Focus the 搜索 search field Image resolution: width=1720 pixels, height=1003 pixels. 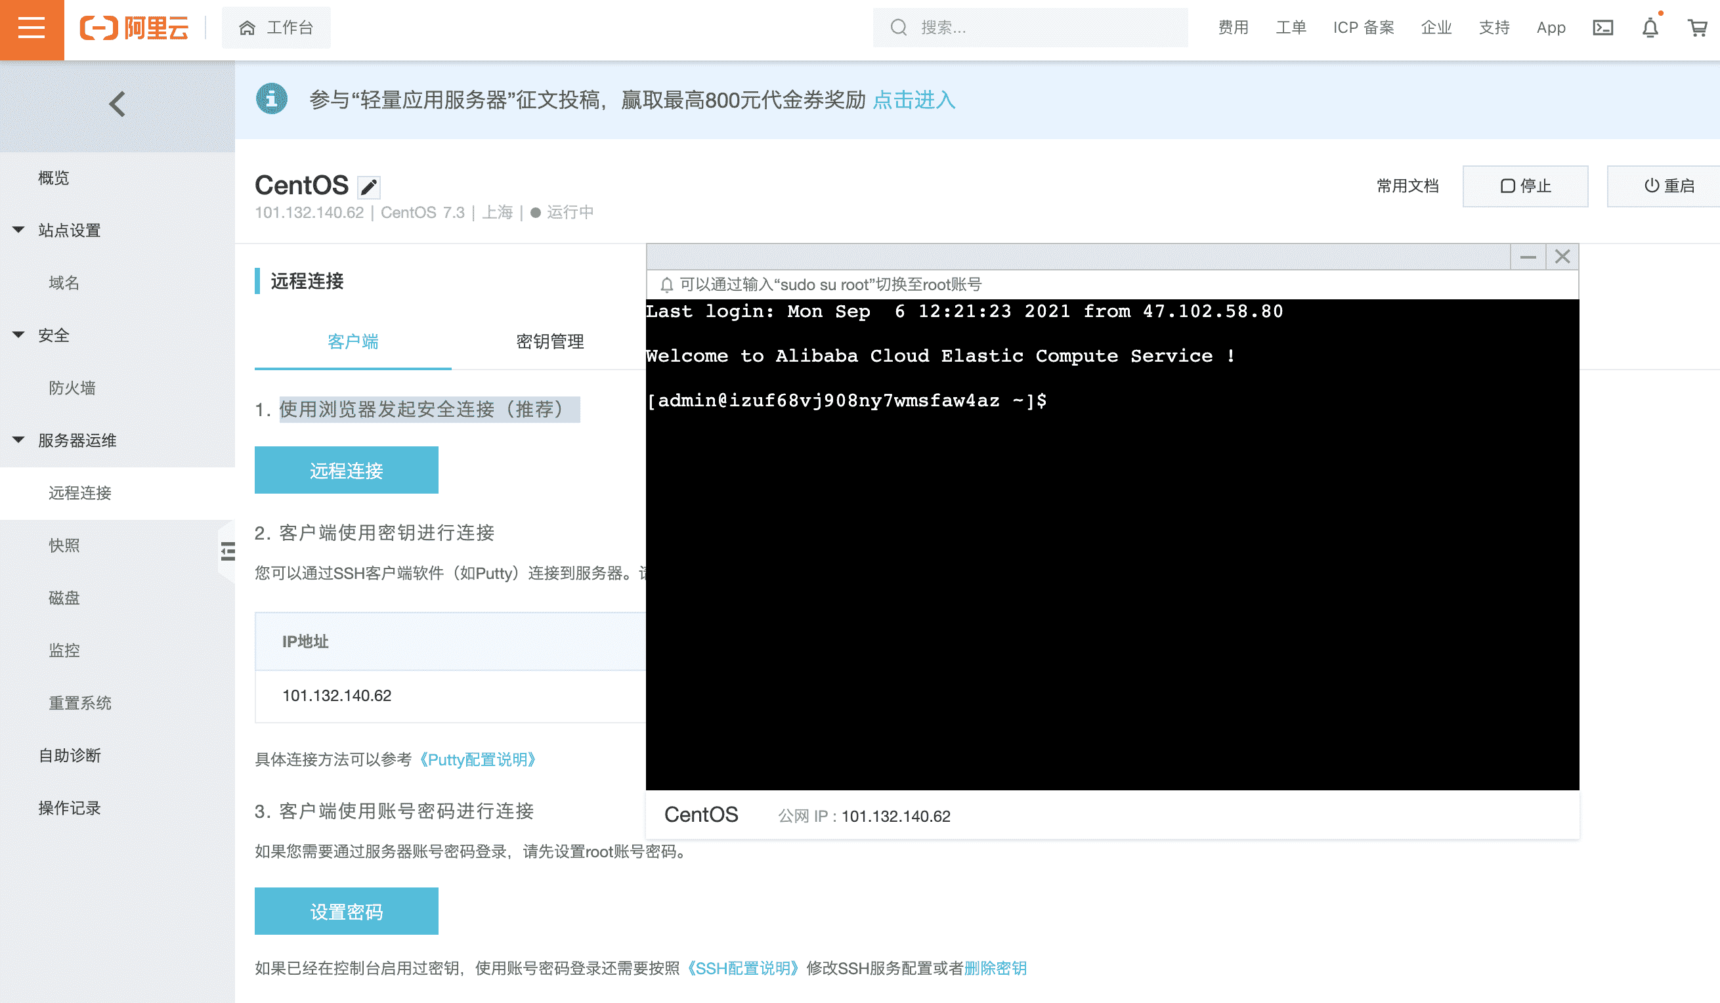point(1030,28)
